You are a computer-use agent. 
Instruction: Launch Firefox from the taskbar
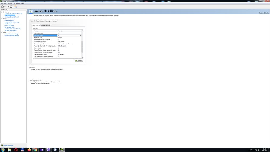coord(29,150)
